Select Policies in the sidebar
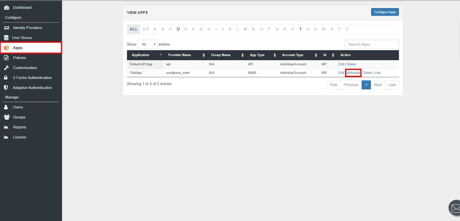This screenshot has height=221, width=460. [x=20, y=58]
